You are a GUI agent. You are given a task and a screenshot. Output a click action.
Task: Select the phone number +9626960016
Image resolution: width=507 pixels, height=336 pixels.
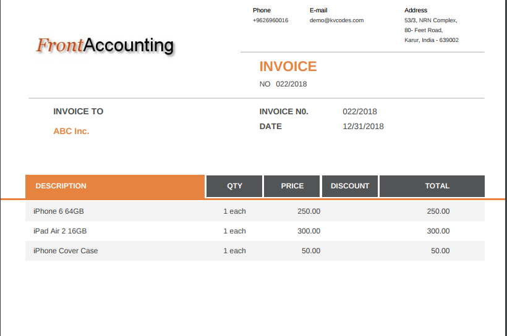point(270,20)
